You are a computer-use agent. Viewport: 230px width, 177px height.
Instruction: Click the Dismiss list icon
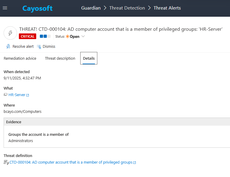[39, 47]
